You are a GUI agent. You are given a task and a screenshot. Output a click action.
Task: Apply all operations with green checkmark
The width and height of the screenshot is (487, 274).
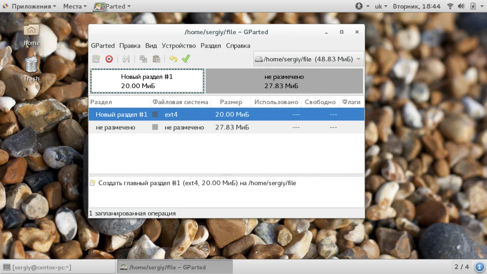186,59
